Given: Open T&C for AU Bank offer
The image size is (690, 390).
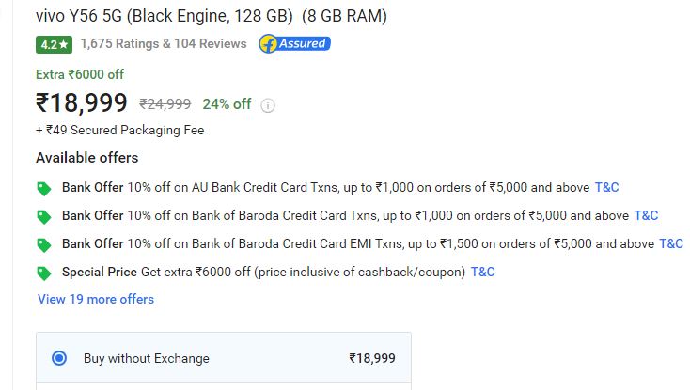Looking at the screenshot, I should click(607, 187).
